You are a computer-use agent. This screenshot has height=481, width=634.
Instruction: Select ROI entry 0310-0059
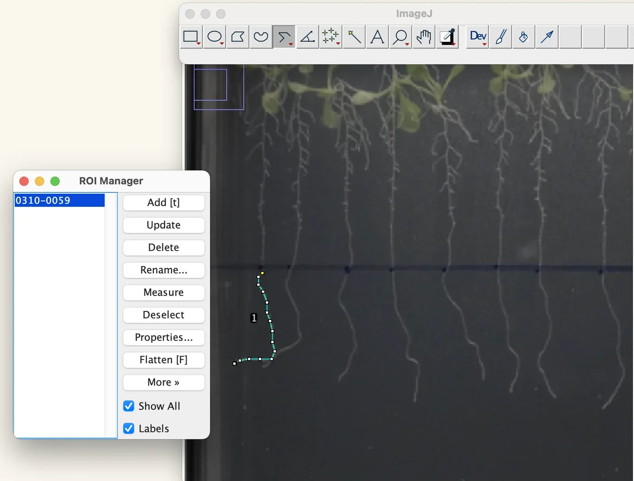point(59,200)
